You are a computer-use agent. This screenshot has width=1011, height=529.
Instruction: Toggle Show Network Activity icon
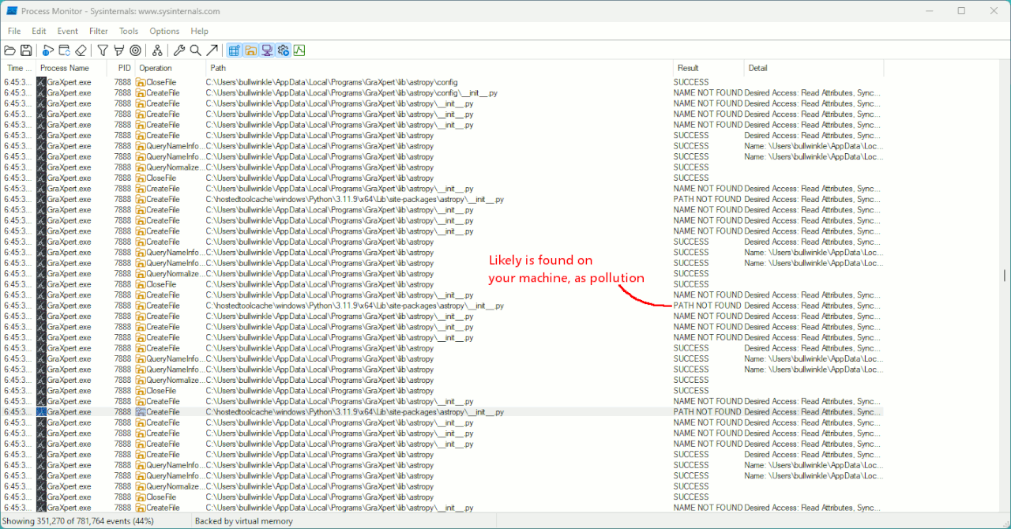[267, 51]
